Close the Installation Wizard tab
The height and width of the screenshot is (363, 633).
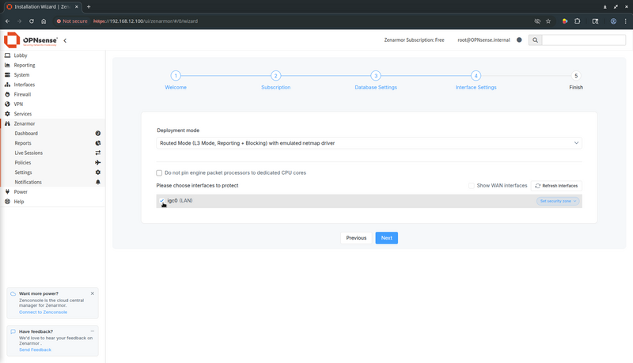coord(76,6)
